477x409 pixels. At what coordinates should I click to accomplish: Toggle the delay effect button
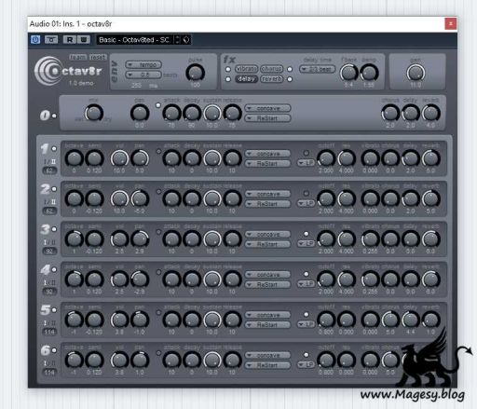coord(246,79)
